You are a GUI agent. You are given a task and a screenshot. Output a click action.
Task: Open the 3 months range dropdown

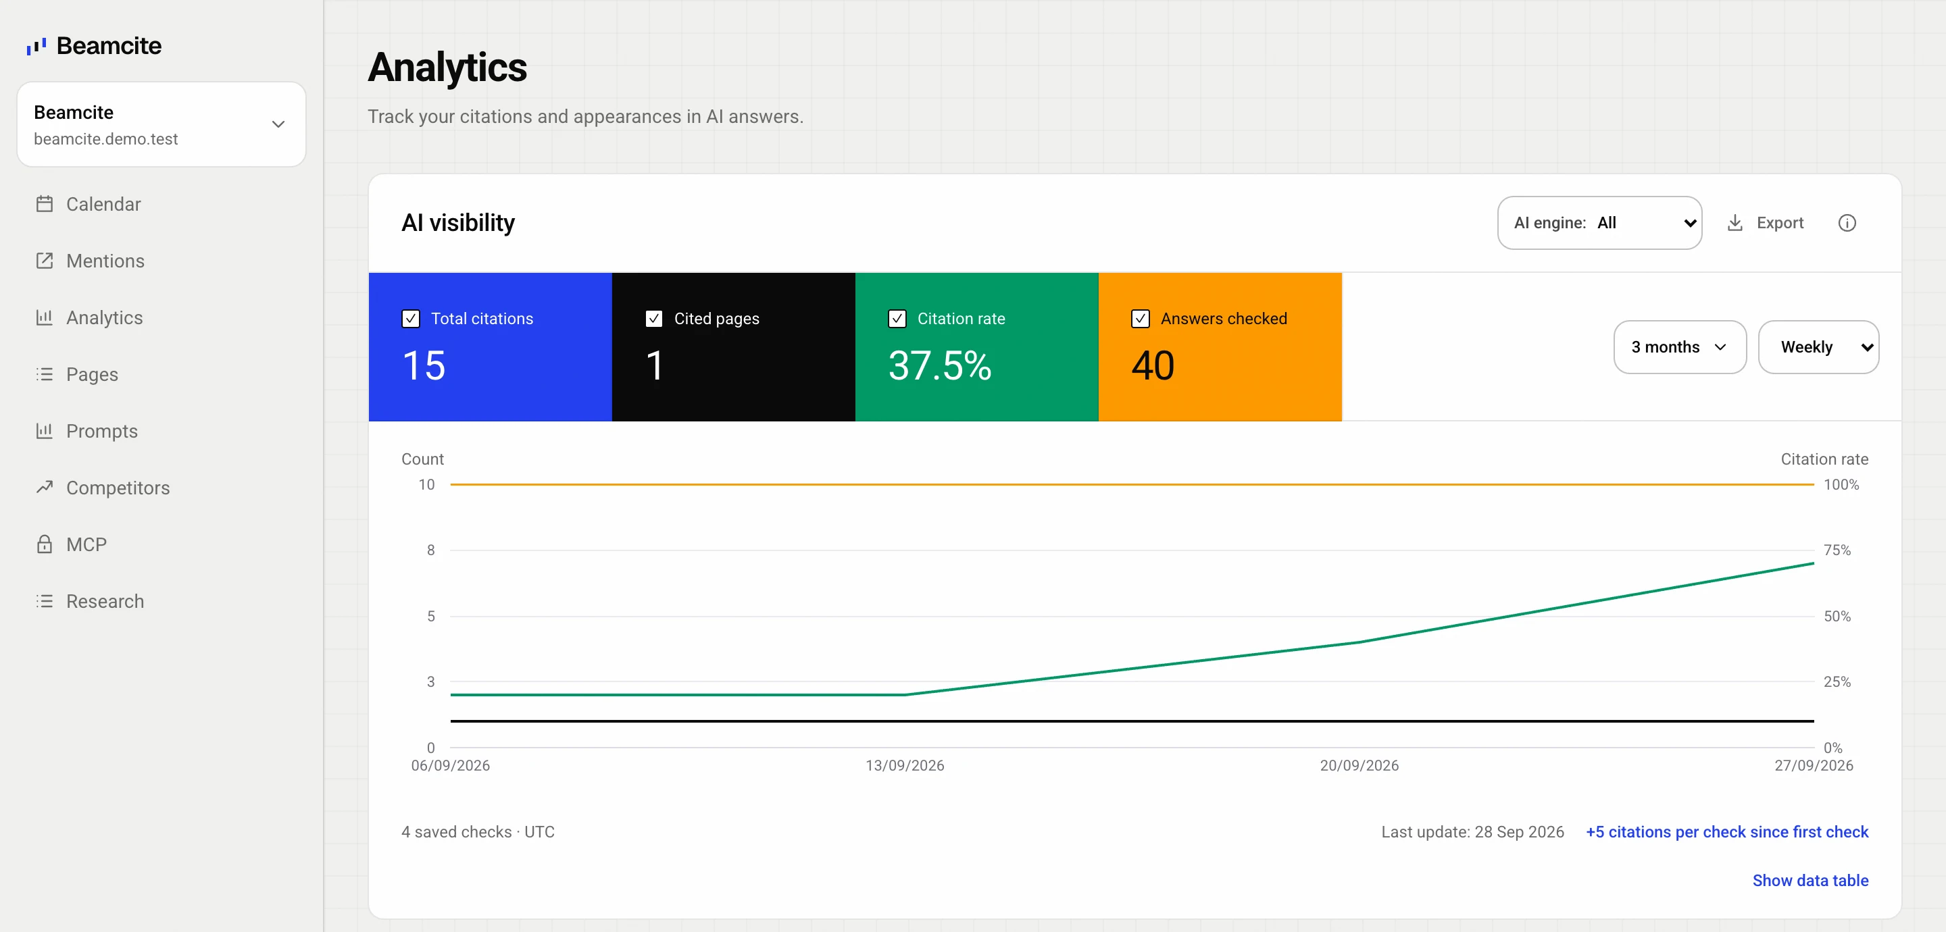[x=1679, y=346]
